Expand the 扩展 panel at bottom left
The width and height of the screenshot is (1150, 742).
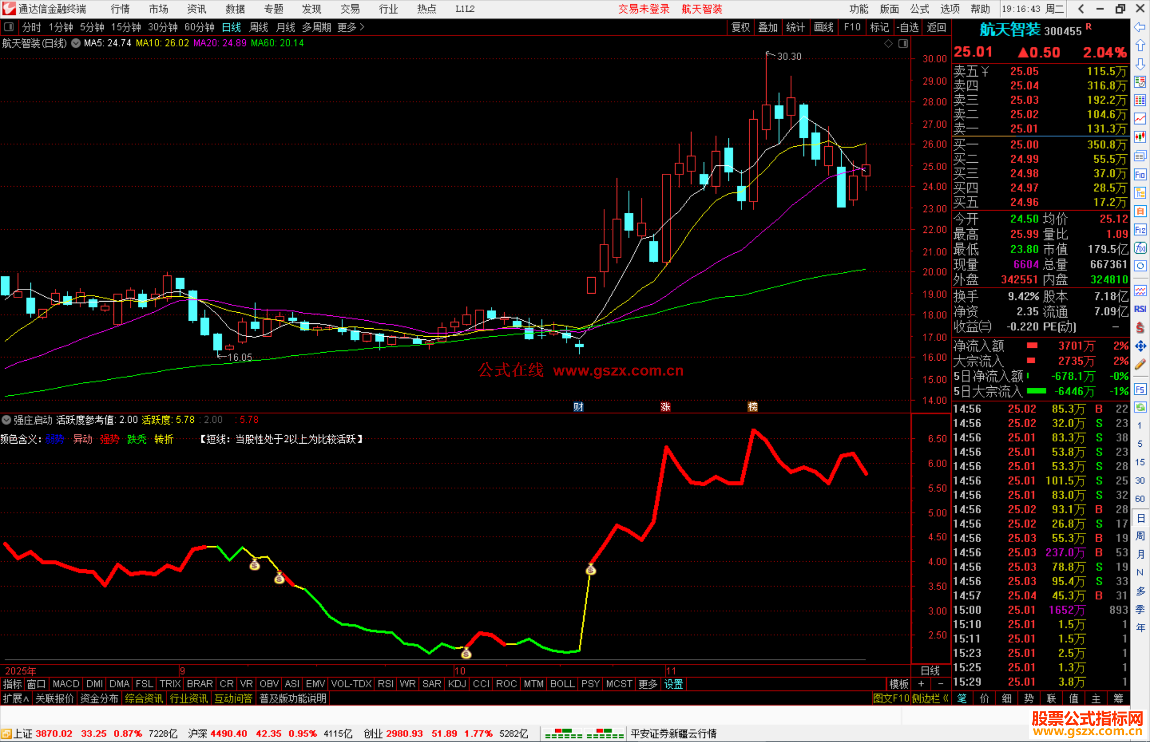pos(16,698)
